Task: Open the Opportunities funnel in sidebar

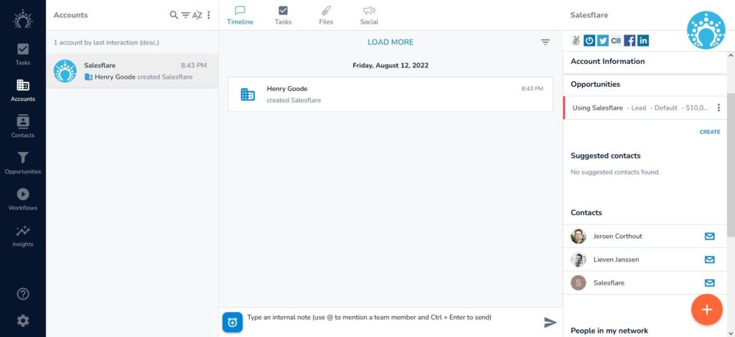Action: pos(22,163)
